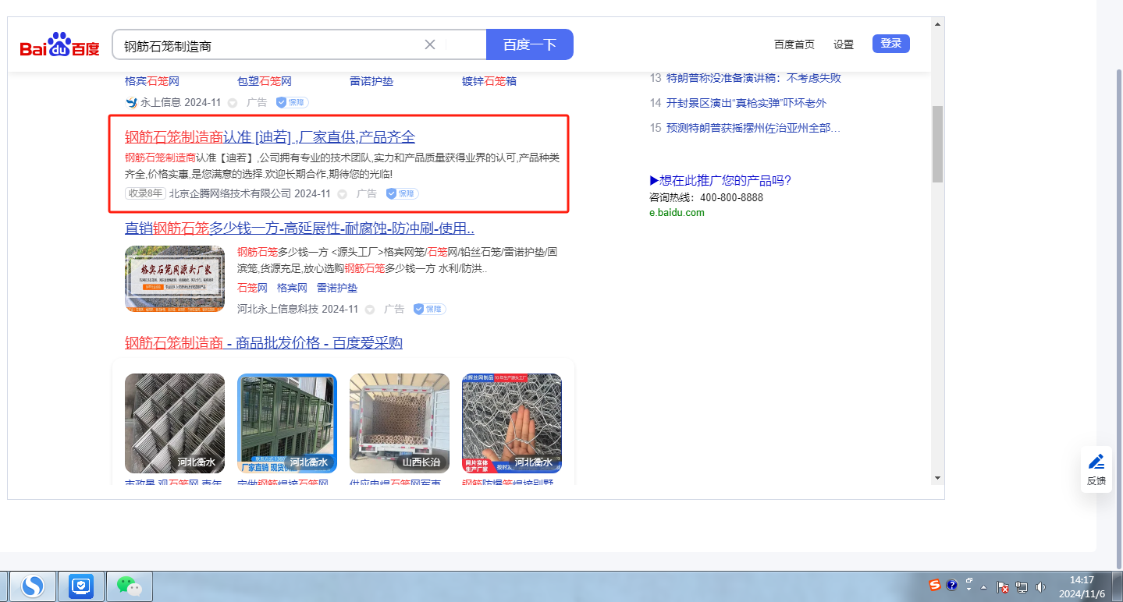The height and width of the screenshot is (602, 1123).
Task: Open the 雷诺护垫 sublink after 格宾网
Action: tap(337, 288)
